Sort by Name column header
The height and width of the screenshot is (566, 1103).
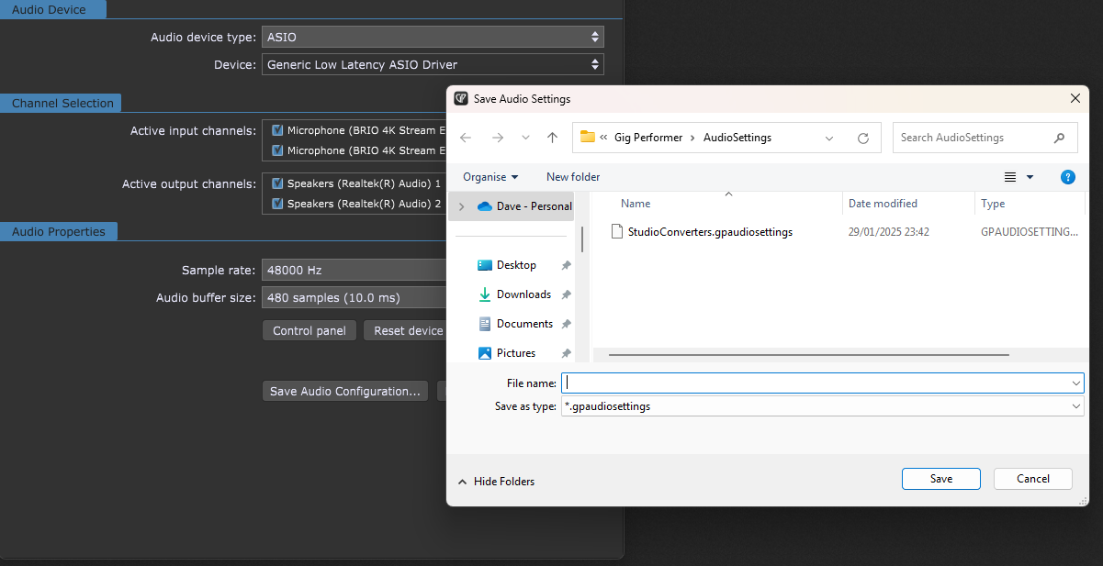tap(636, 204)
